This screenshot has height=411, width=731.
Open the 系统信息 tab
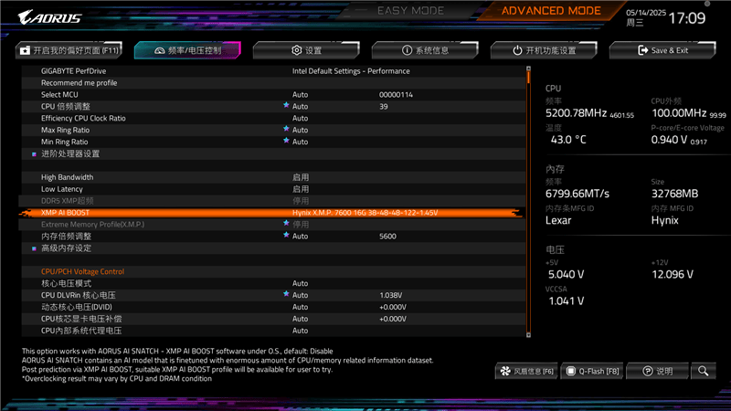(425, 50)
